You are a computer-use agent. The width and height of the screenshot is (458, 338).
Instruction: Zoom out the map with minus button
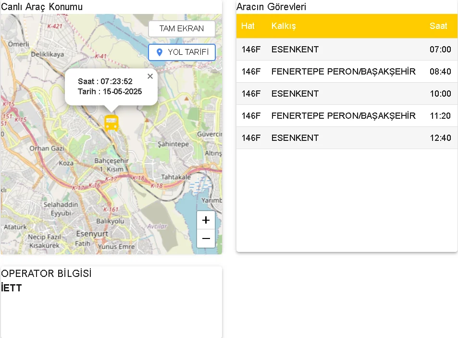coord(206,238)
